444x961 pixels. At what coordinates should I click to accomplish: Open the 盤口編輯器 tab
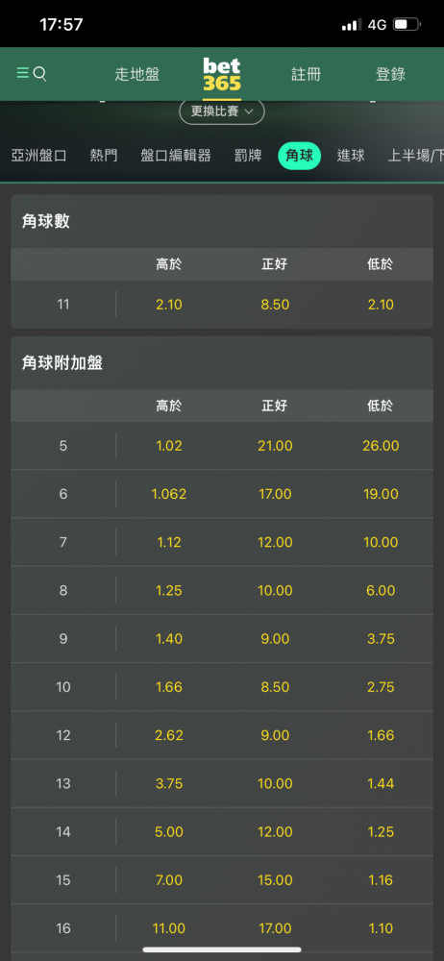tap(176, 156)
